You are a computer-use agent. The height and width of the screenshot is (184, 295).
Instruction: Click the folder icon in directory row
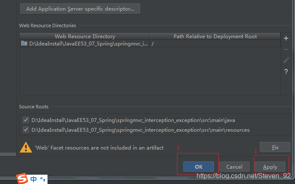pos(24,43)
